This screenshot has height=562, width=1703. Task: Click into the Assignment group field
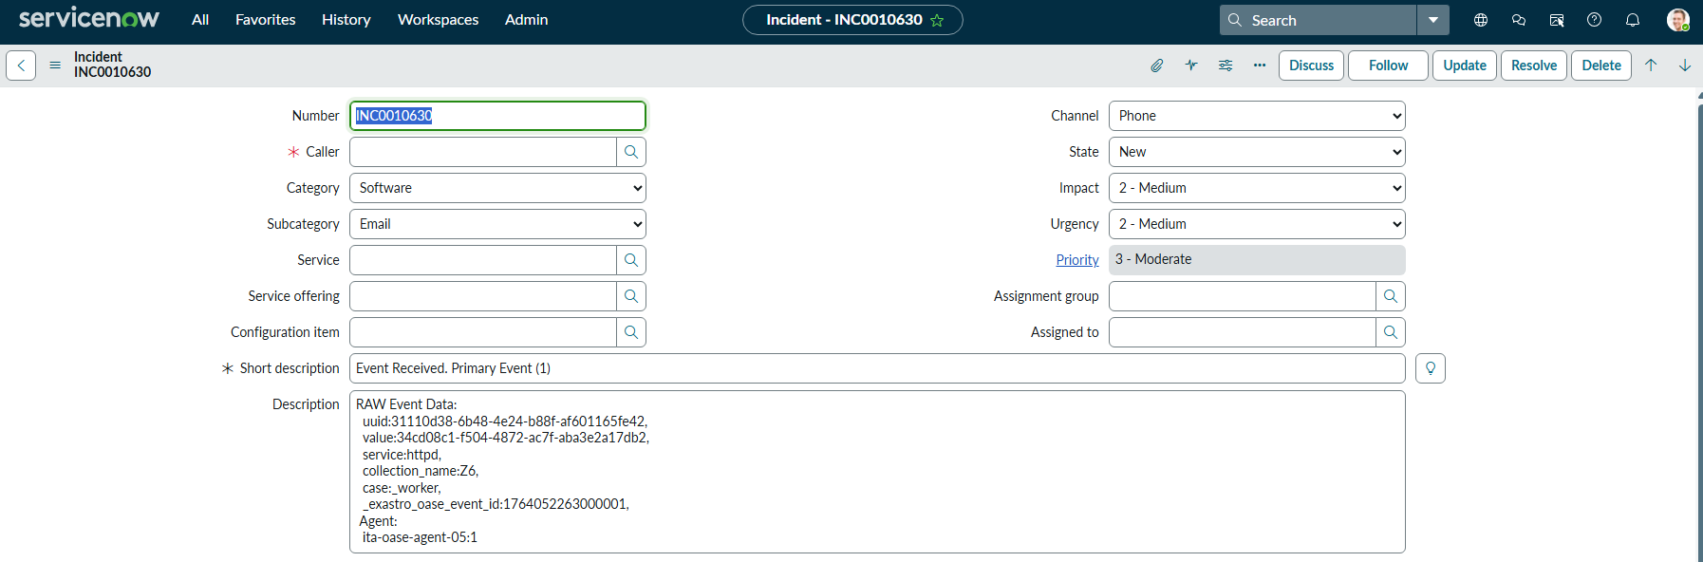pos(1242,296)
